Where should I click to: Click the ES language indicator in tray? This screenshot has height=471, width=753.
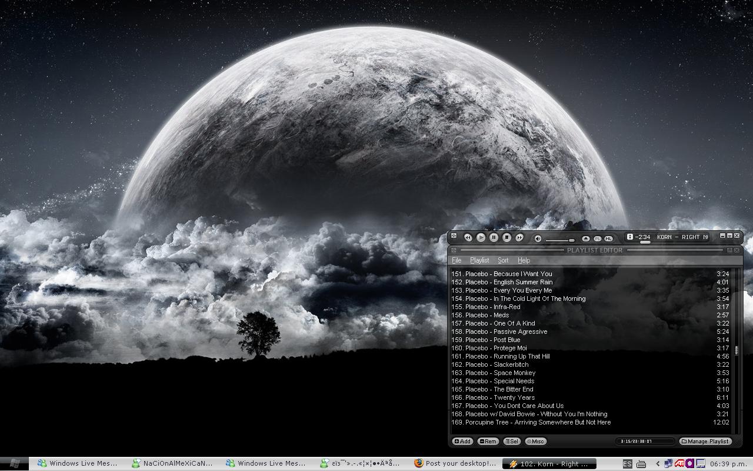(627, 464)
